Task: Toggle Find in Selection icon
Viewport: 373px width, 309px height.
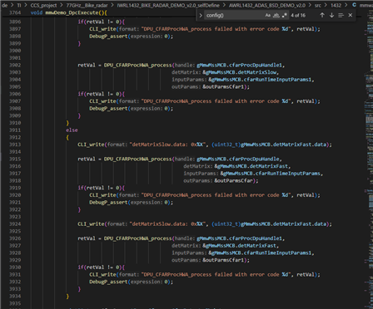Action: pyautogui.click(x=341, y=15)
